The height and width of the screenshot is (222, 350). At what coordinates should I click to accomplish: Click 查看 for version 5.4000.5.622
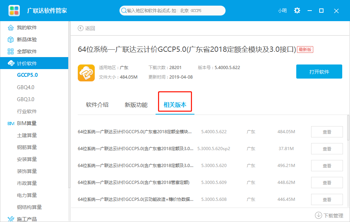click(327, 132)
